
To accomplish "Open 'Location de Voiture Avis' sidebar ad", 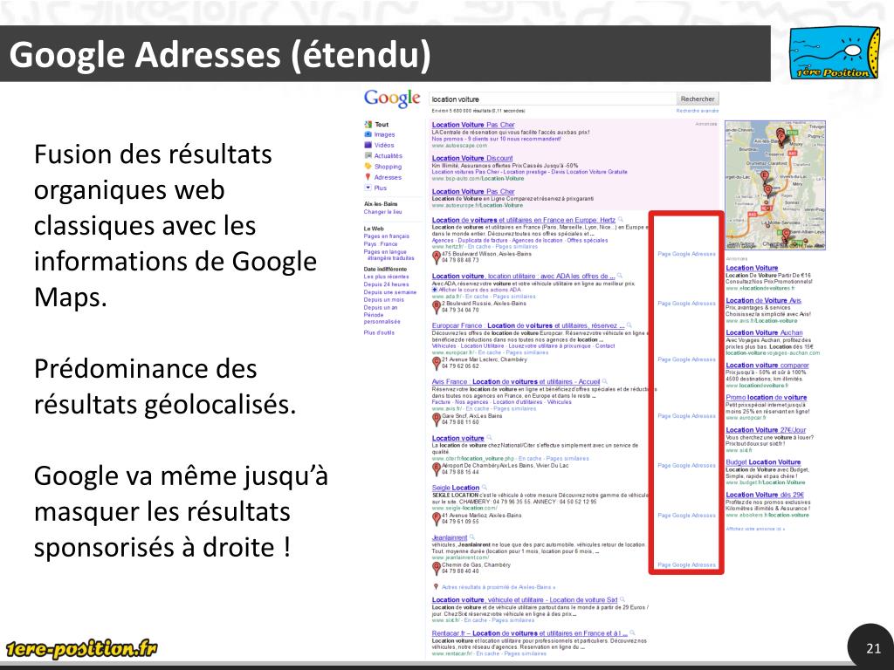I will point(763,300).
